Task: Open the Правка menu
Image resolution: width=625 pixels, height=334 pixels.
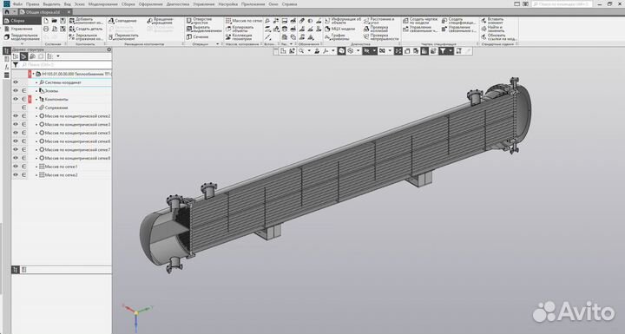Action: coord(33,4)
